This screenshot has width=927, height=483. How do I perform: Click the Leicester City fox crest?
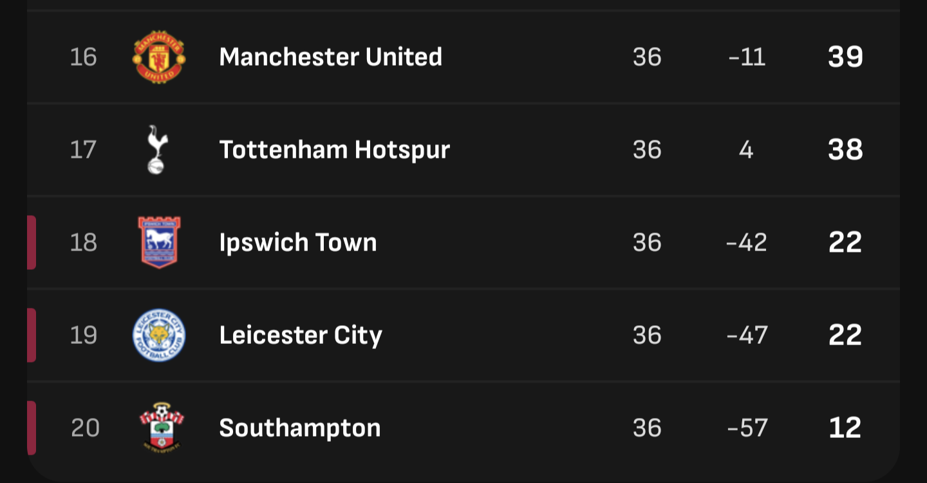[159, 335]
